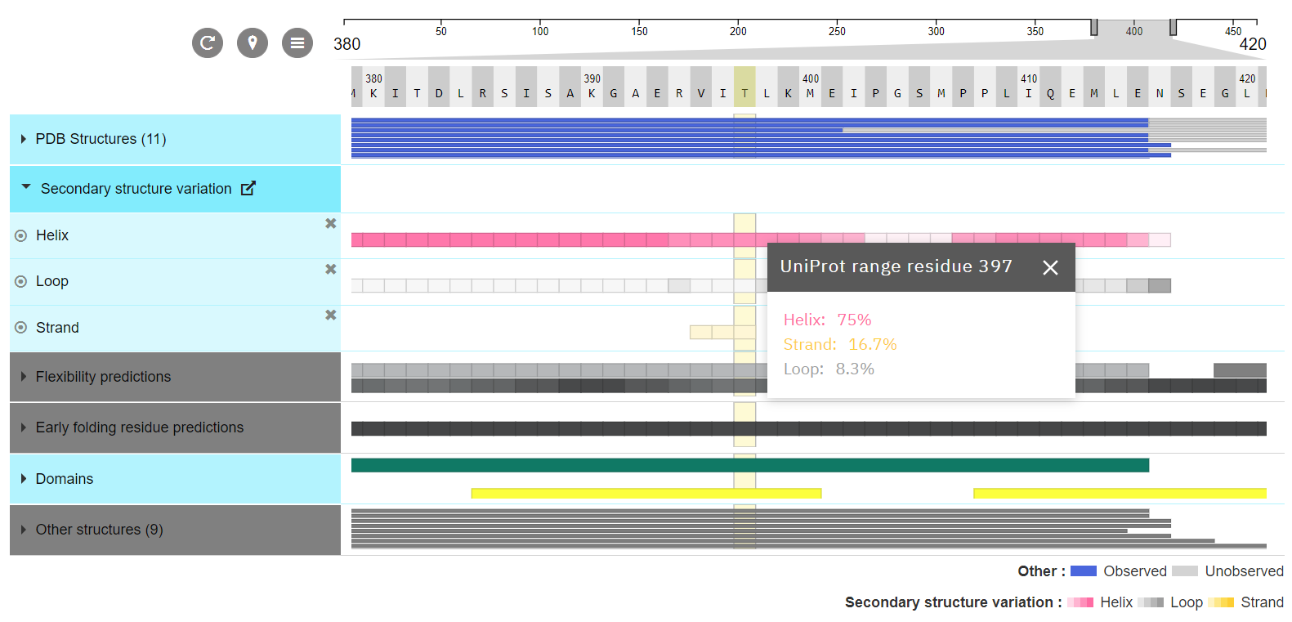This screenshot has height=622, width=1292.
Task: Click the location pin marker icon
Action: [253, 43]
